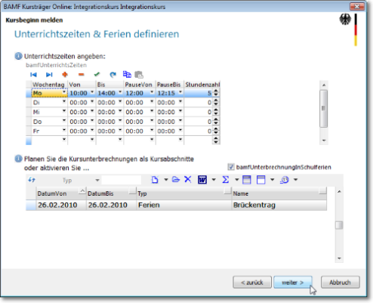Viewport: 373px width, 303px height.
Task: Click the Unterrichtszeiten table scrollbar thumb
Action: point(324,108)
